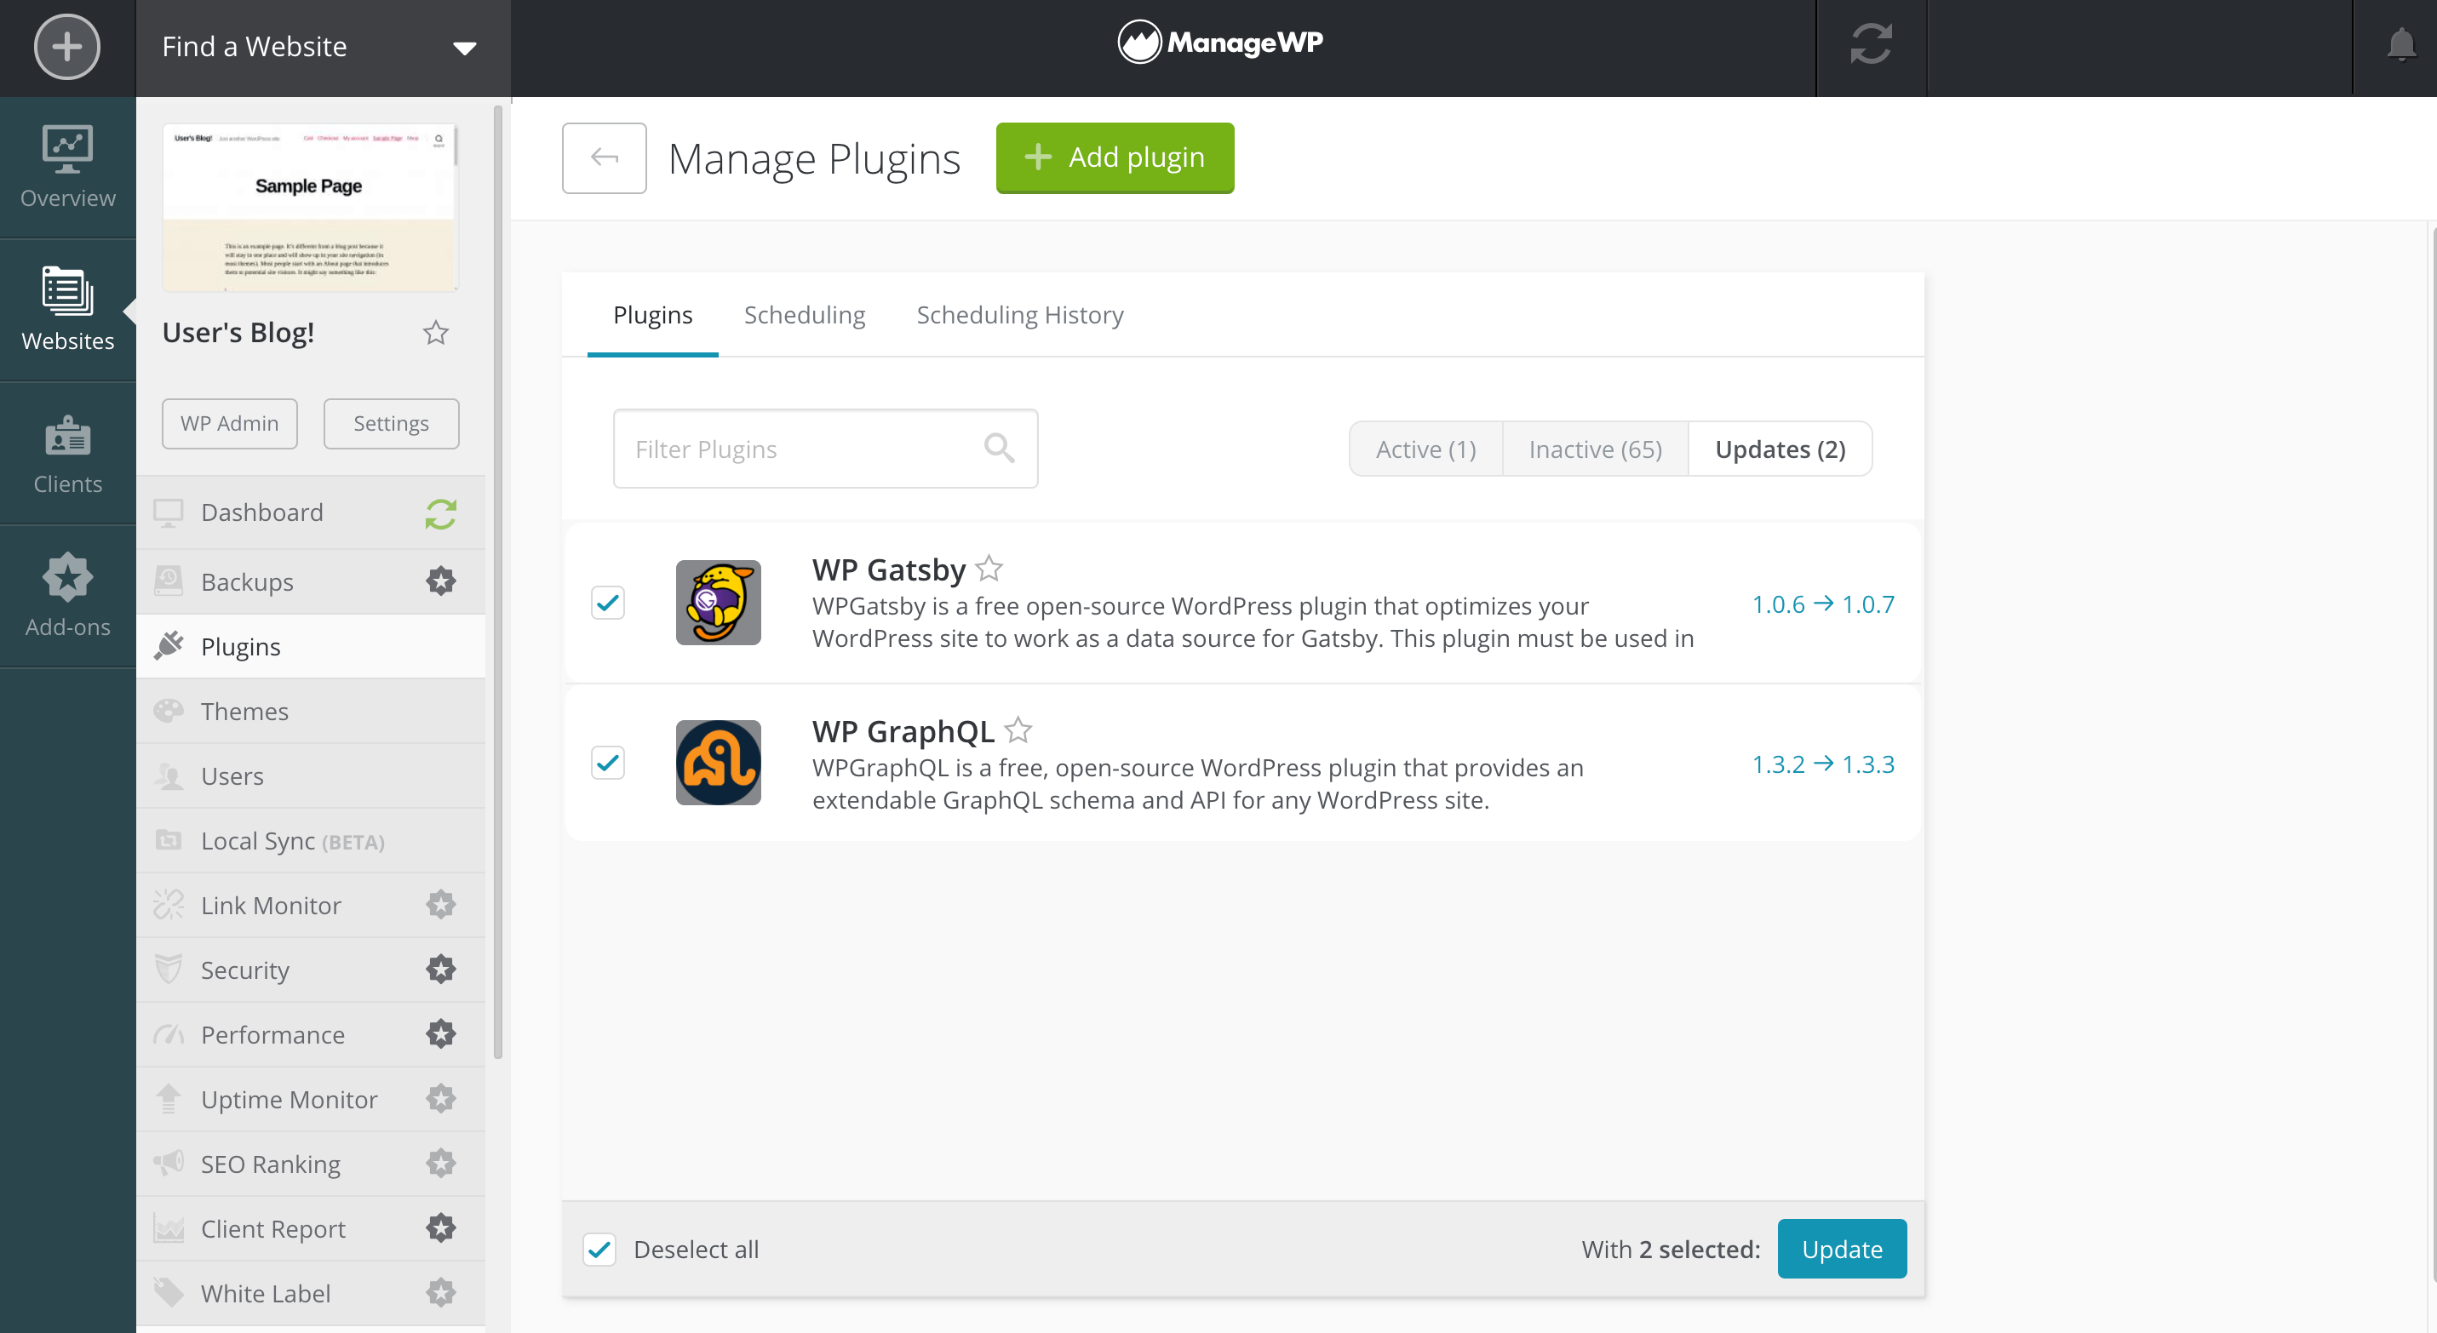Open the Add-ons section
2437x1333 pixels.
67,597
